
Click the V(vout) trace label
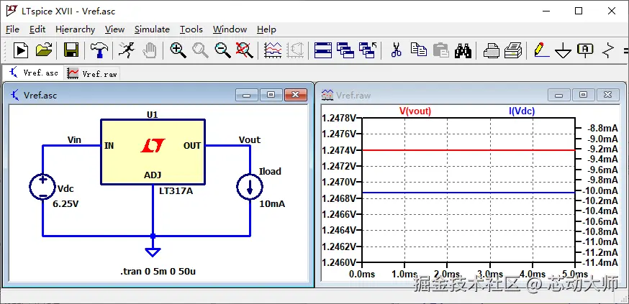(415, 111)
